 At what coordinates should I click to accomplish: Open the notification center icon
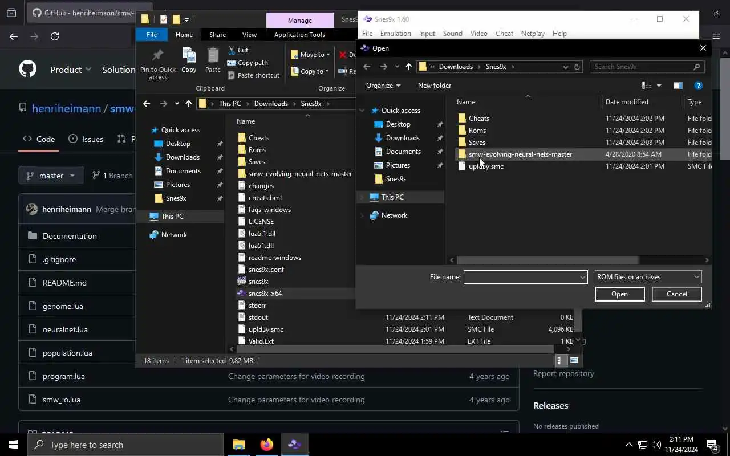[x=712, y=445]
